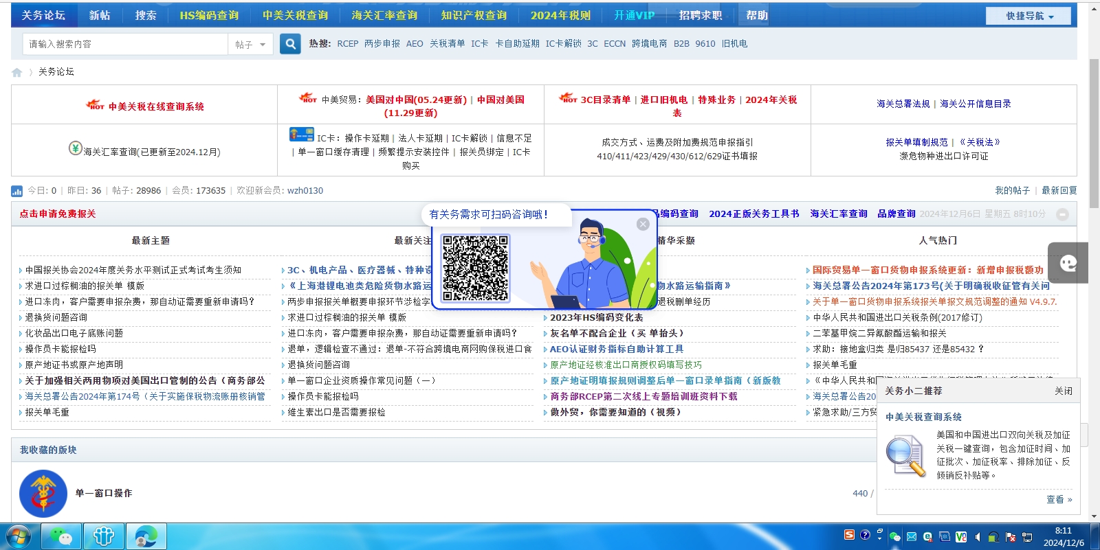Click the mail envelope tray icon
Image resolution: width=1100 pixels, height=550 pixels.
pyautogui.click(x=912, y=537)
